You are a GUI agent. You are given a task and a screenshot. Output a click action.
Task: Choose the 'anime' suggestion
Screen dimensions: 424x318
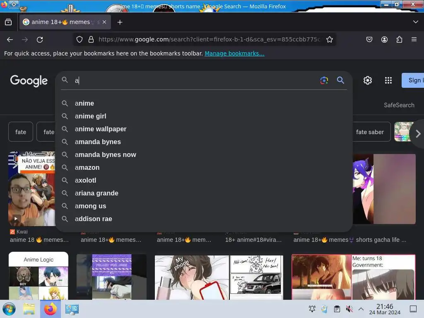point(204,103)
